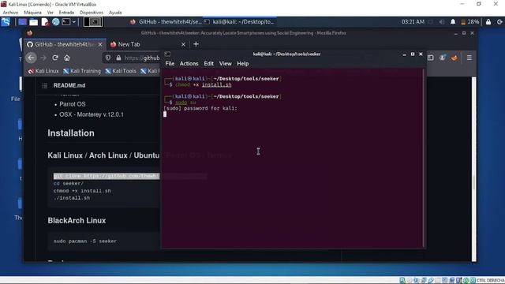Click the terminal window title bar icon
Viewport: 505px width, 284px height.
167,54
